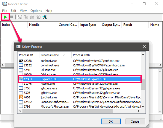Click the gray stop capture button
163x128 pixels.
(x=12, y=17)
